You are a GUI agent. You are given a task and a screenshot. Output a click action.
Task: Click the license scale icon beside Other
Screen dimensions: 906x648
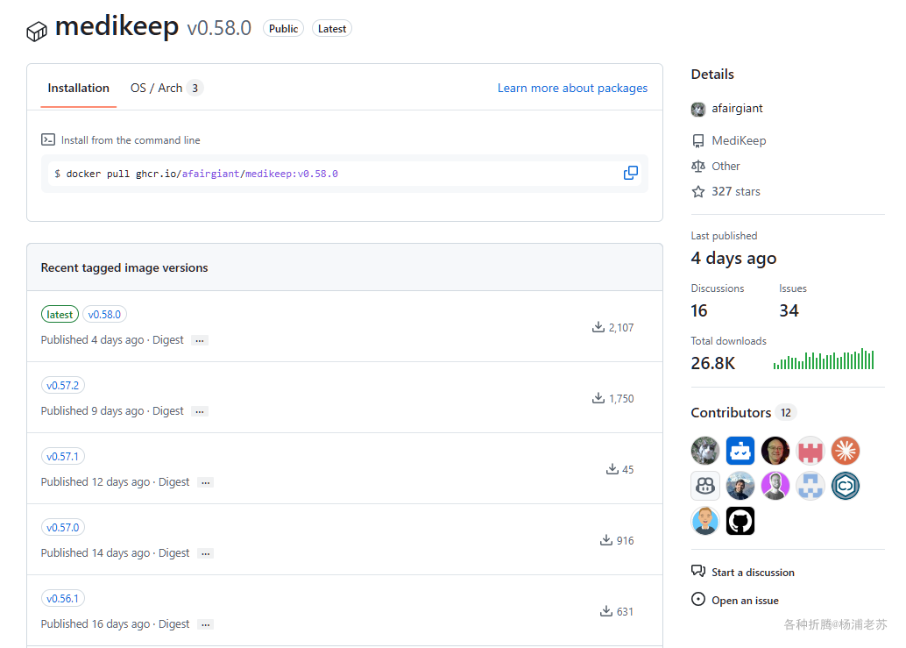(698, 167)
